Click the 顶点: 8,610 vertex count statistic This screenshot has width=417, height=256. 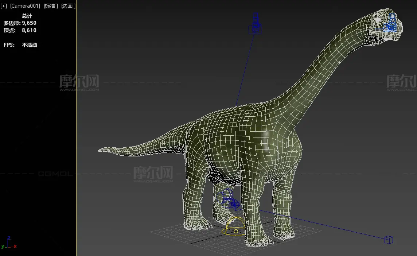point(20,30)
